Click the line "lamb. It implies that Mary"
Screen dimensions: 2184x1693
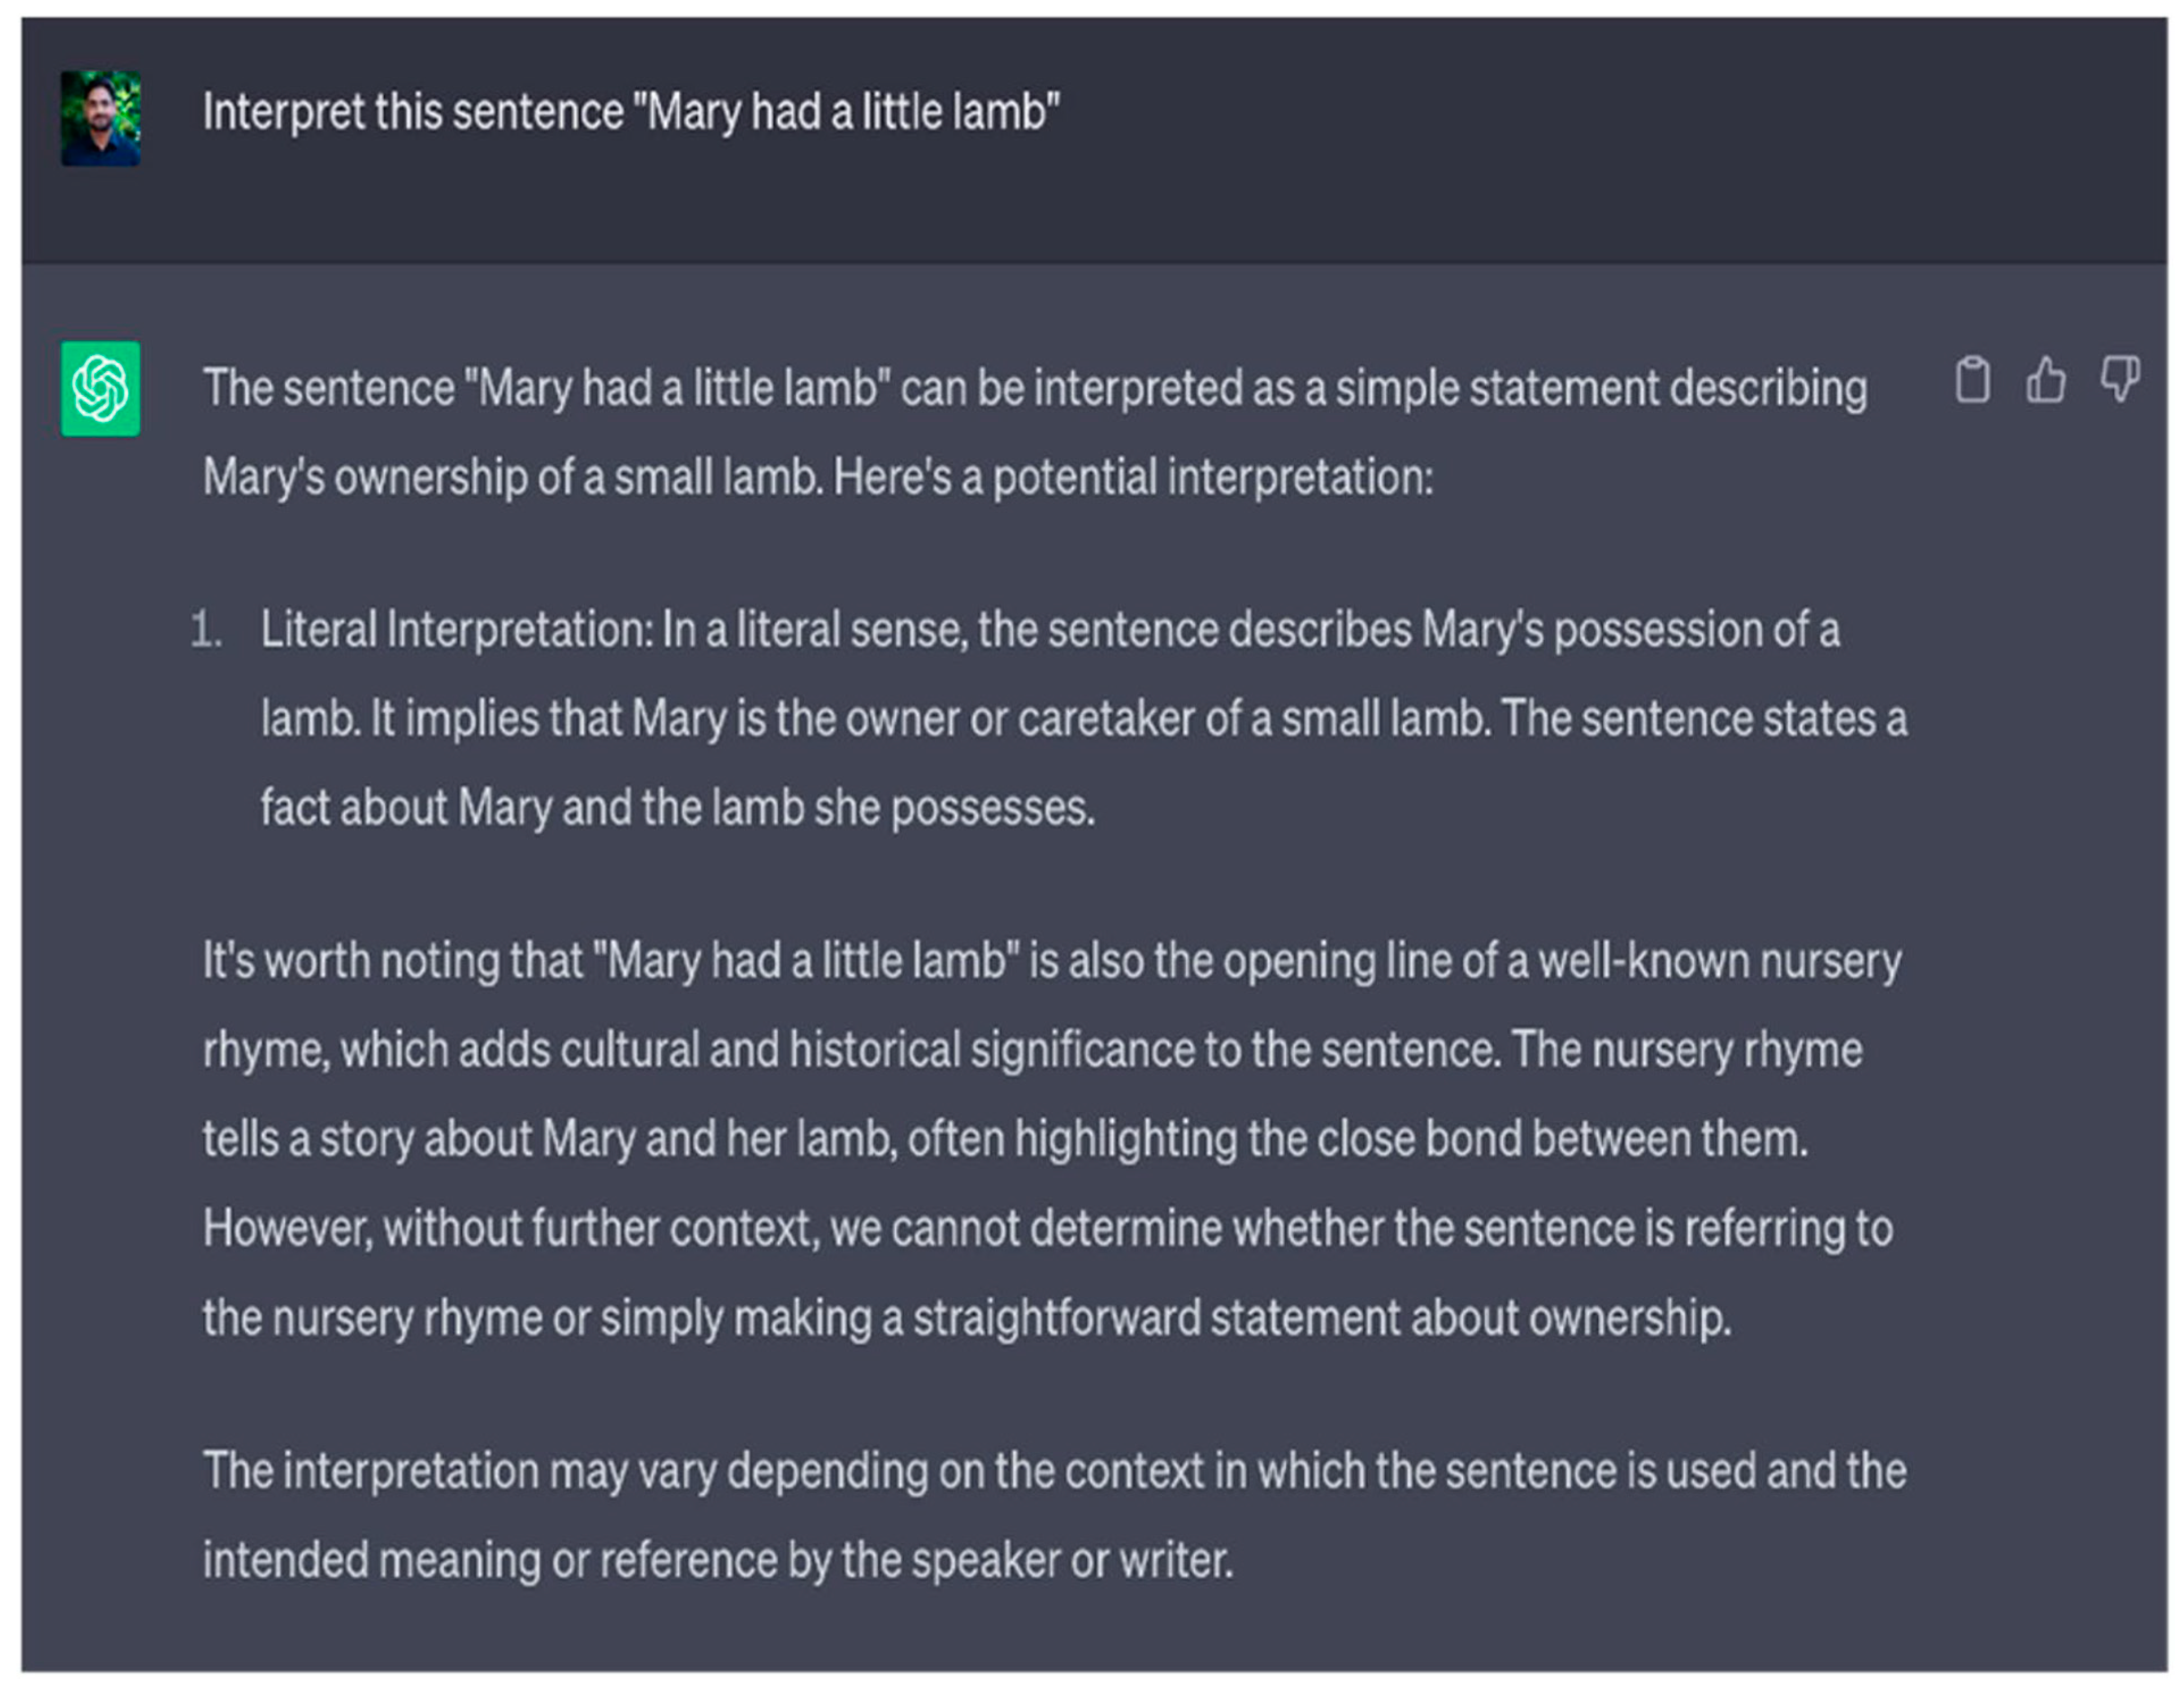(1083, 720)
